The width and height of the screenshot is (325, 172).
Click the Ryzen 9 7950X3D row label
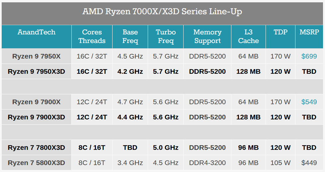point(37,71)
